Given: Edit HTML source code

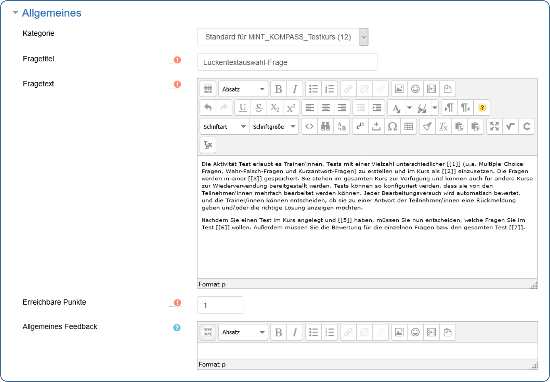Looking at the screenshot, I should pyautogui.click(x=309, y=126).
